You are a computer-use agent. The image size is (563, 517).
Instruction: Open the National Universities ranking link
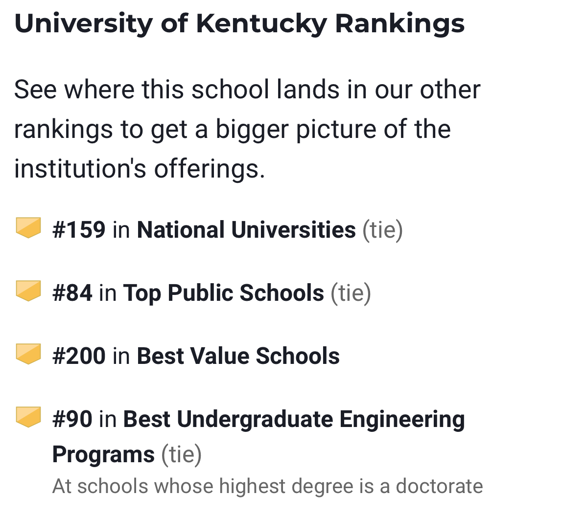[246, 229]
